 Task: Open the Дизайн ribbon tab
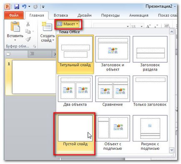click(85, 15)
